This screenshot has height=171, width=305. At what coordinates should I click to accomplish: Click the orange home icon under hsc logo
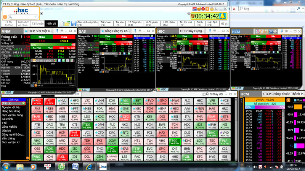(5, 17)
